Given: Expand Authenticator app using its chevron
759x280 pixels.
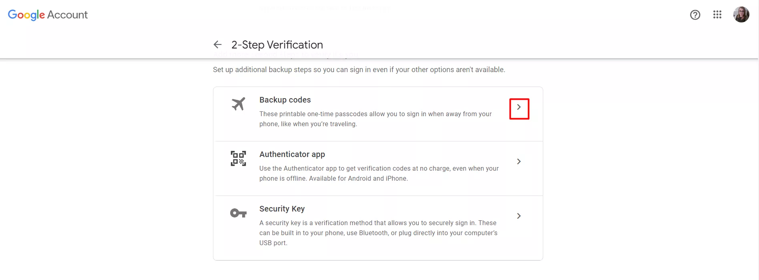Looking at the screenshot, I should click(519, 161).
